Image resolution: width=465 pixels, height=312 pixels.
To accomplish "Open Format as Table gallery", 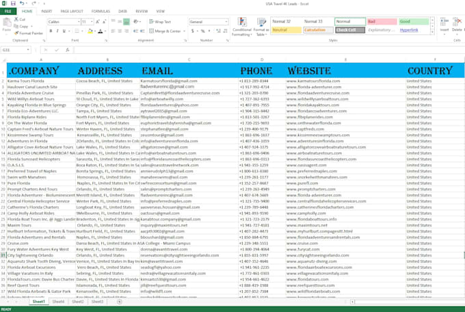I will point(261,27).
